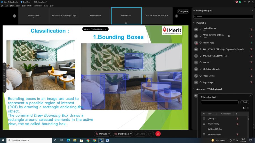Image resolution: width=255 pixels, height=143 pixels.
Task: Click the Event Info button
Action: 25,2
